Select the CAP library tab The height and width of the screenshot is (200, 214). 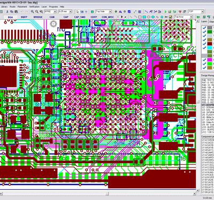click(66, 17)
